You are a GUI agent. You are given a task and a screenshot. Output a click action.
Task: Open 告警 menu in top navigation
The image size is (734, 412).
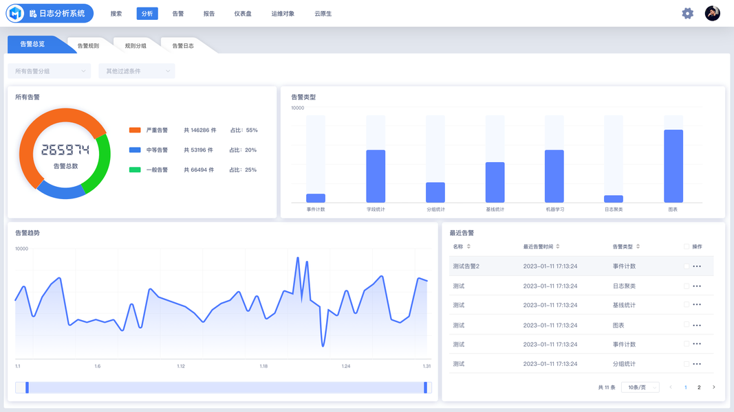pyautogui.click(x=178, y=14)
